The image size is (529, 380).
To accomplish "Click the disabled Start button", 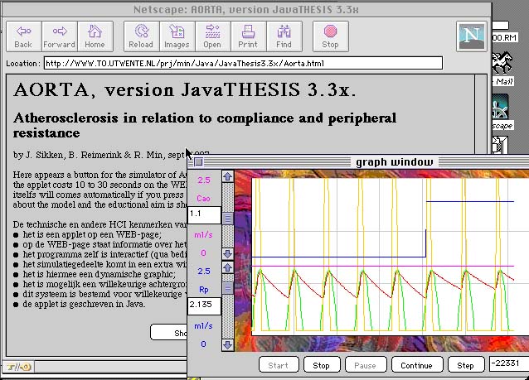I will pyautogui.click(x=279, y=365).
